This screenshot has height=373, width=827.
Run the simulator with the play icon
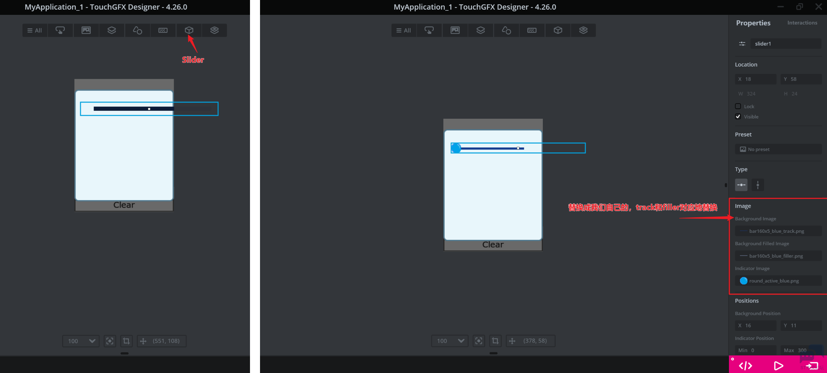coord(778,365)
